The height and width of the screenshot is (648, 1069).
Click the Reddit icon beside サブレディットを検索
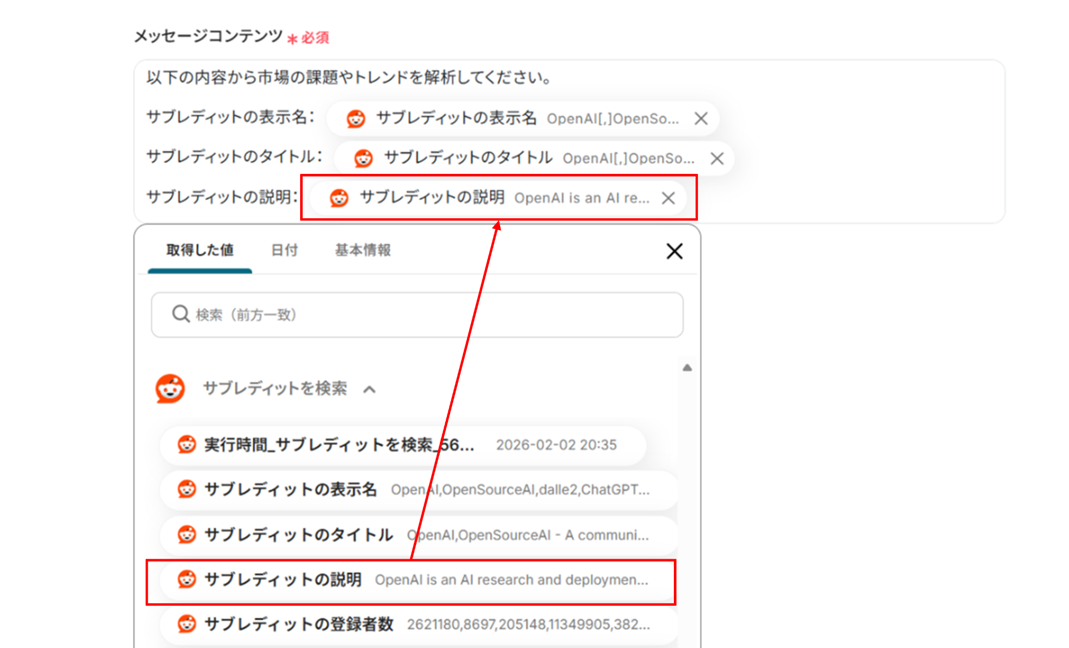[170, 388]
